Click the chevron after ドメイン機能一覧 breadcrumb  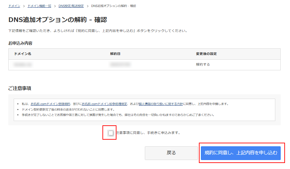55,6
